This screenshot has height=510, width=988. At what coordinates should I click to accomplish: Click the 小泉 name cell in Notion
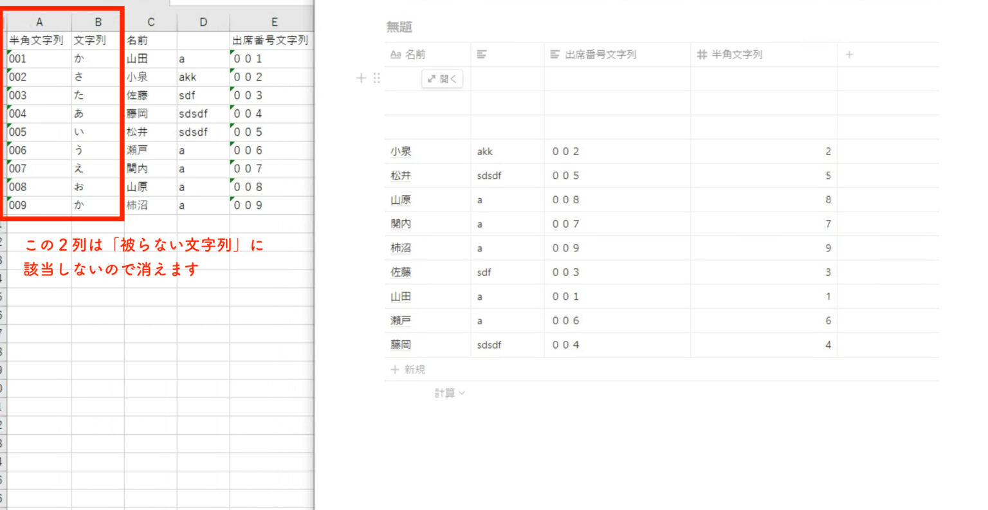(x=401, y=152)
